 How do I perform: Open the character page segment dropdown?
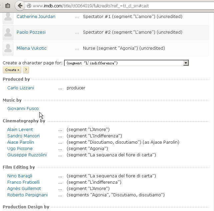click(x=126, y=63)
